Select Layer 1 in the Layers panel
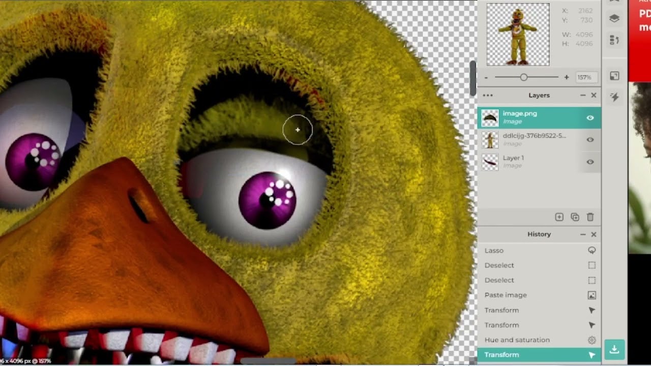Screen dimensions: 651x366 coord(539,162)
